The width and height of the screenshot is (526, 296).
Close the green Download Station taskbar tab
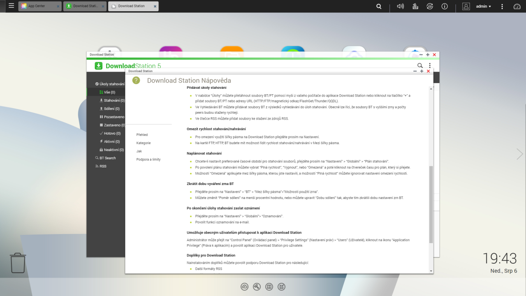(x=102, y=6)
